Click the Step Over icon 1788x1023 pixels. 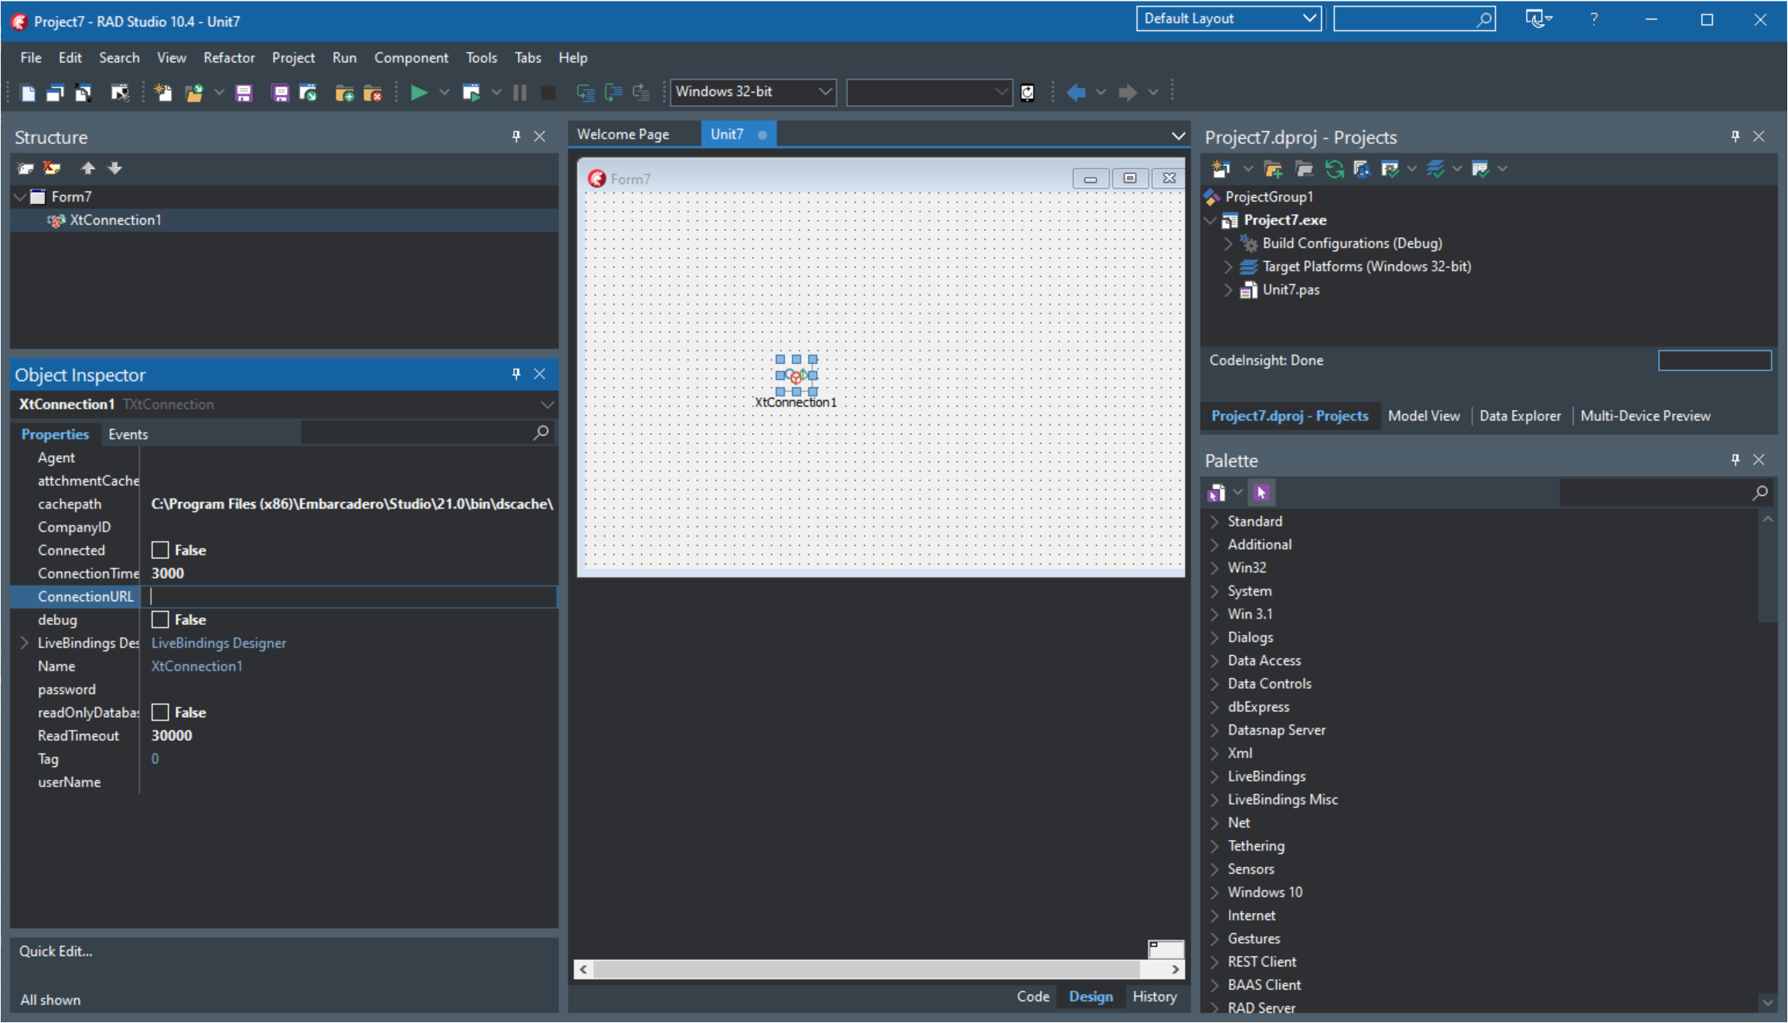point(613,93)
